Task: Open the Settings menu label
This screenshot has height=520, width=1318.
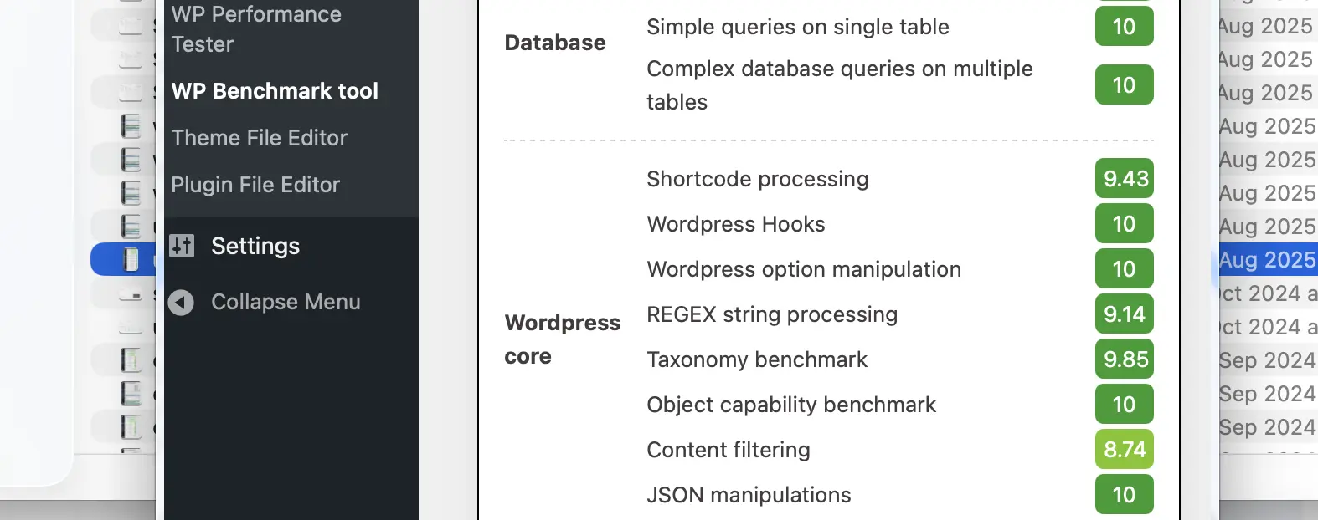Action: [255, 246]
